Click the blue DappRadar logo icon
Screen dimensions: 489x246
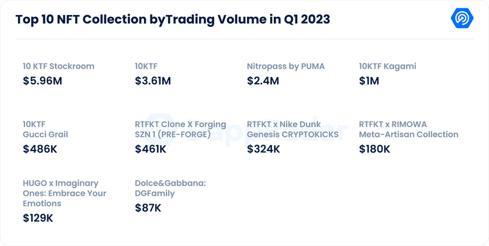(462, 19)
